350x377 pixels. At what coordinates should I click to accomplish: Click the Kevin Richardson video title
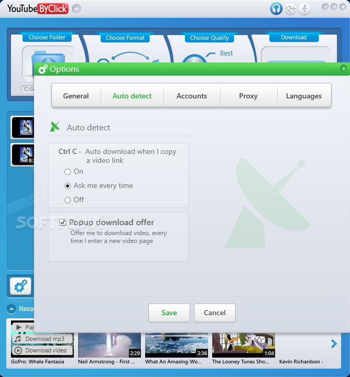pos(303,362)
